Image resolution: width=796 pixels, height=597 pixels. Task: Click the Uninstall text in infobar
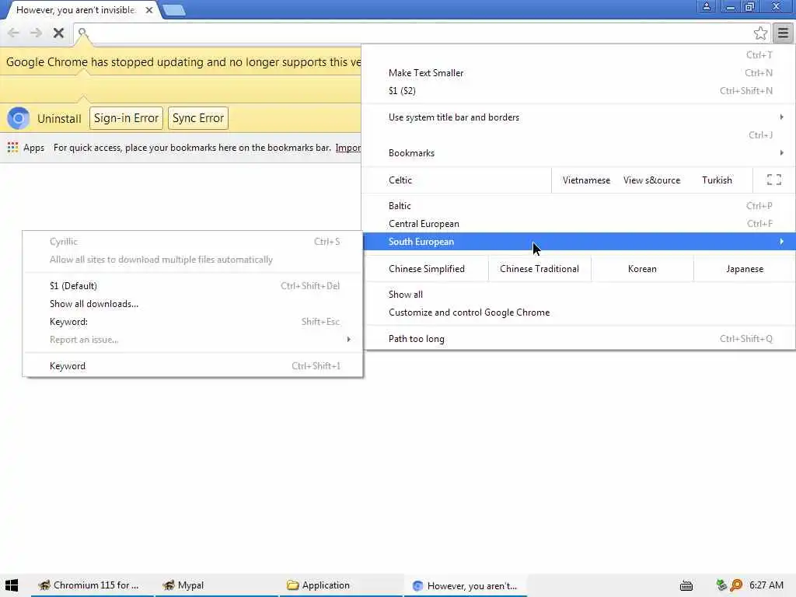(x=59, y=119)
